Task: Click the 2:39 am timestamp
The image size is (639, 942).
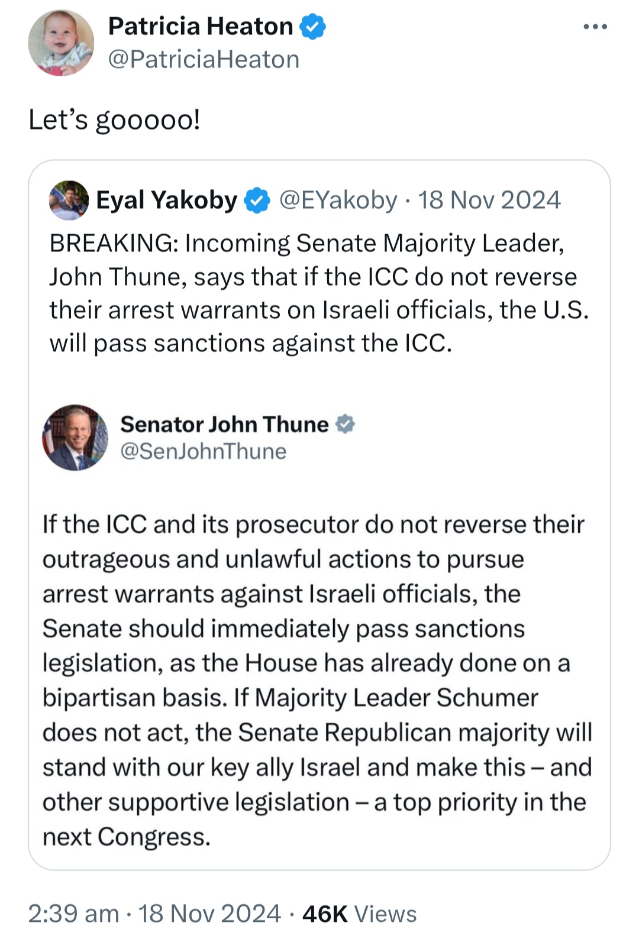Action: tap(73, 914)
